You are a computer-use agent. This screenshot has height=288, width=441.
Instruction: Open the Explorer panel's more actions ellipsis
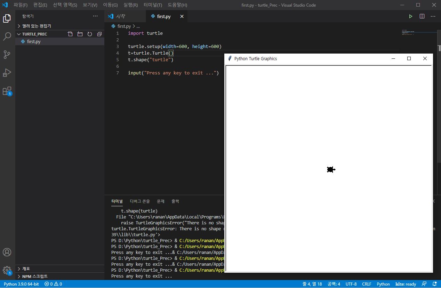(x=95, y=16)
